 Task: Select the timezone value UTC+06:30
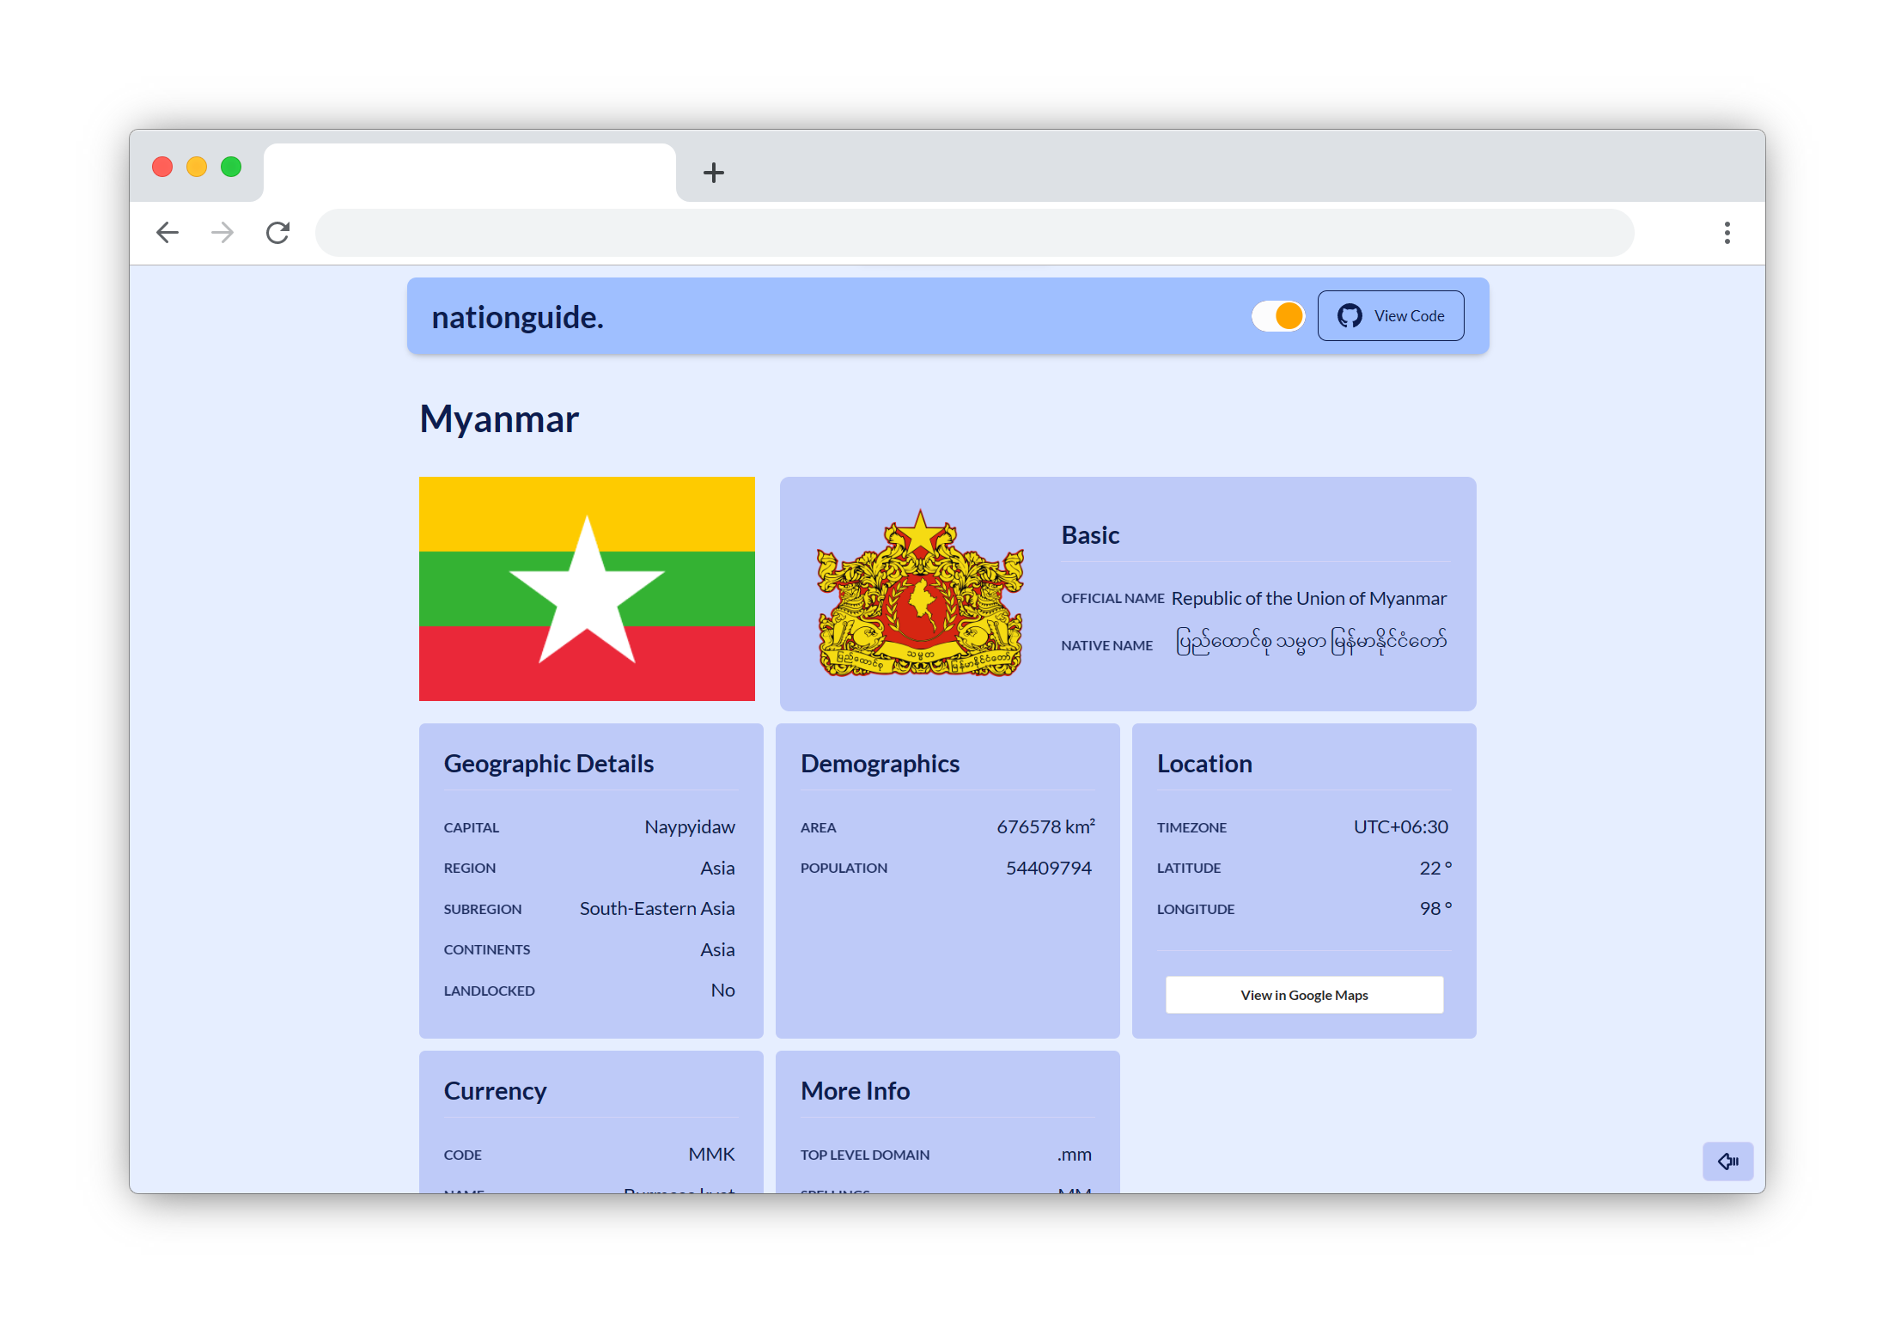(1400, 826)
